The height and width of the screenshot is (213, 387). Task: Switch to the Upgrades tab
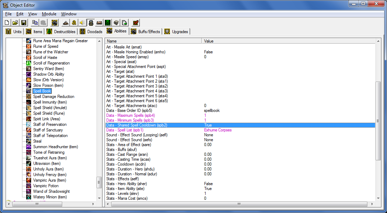[177, 31]
